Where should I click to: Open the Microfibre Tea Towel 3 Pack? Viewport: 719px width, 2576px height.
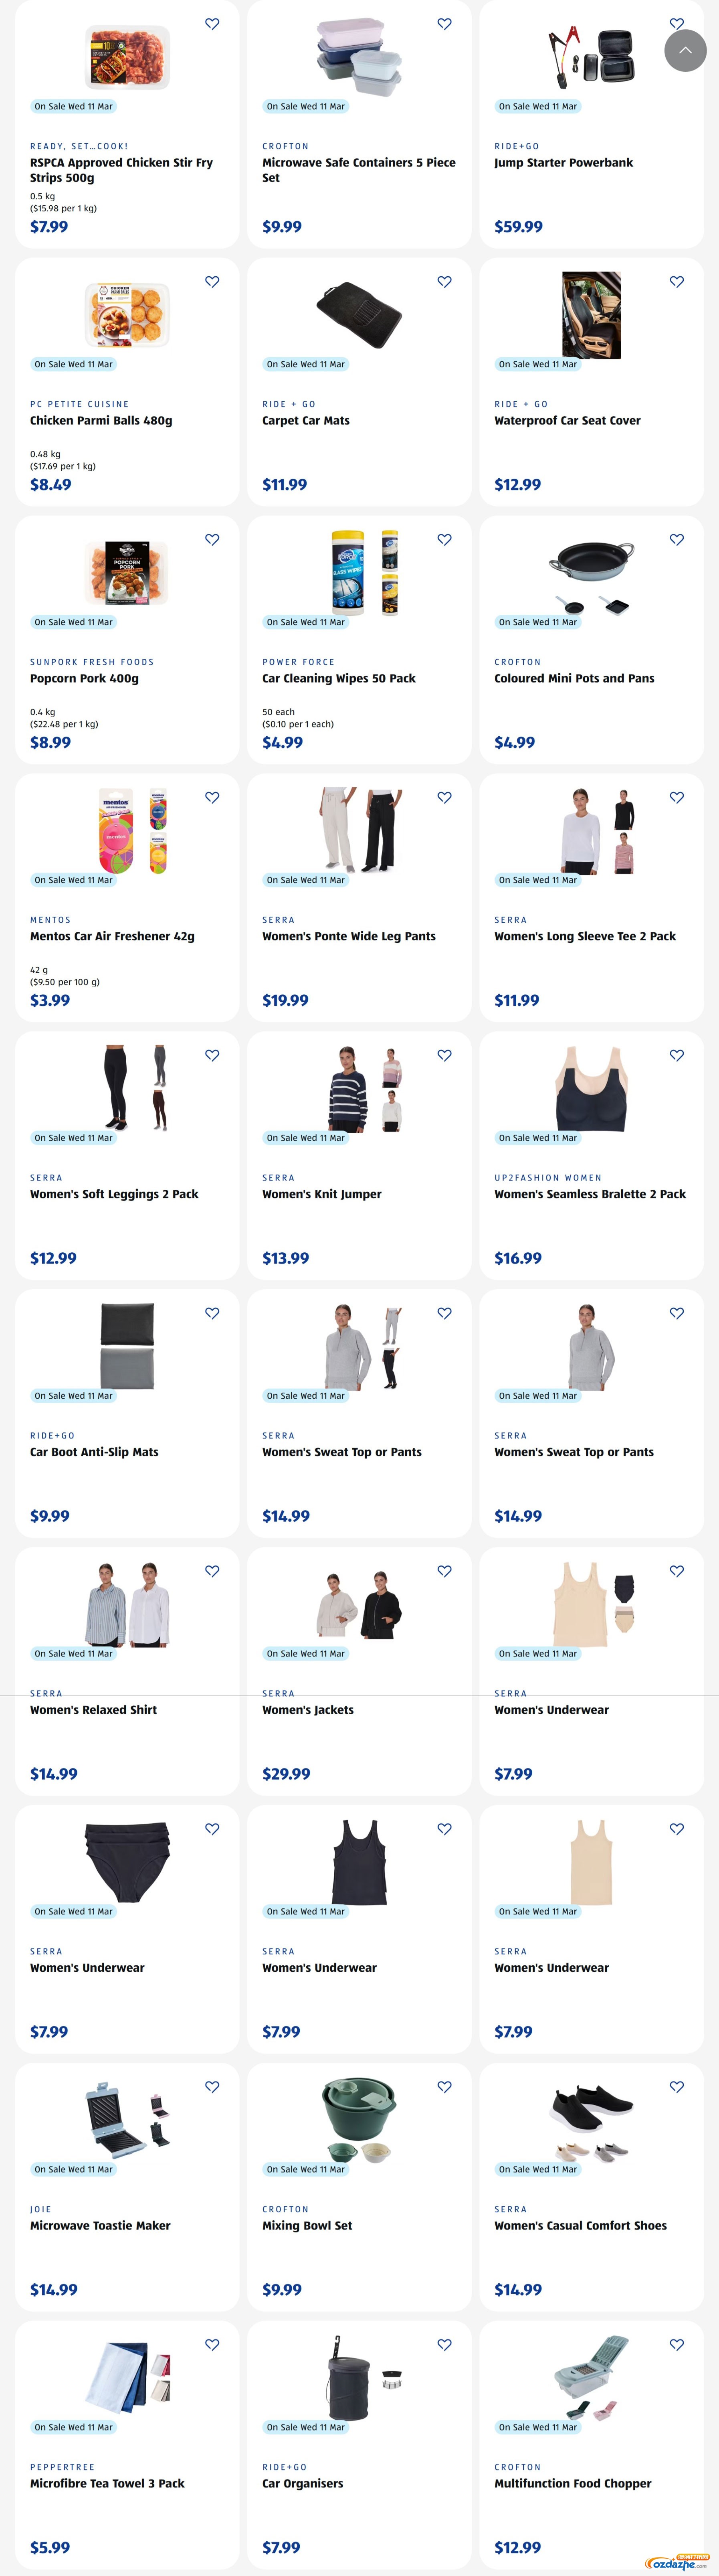point(107,2484)
